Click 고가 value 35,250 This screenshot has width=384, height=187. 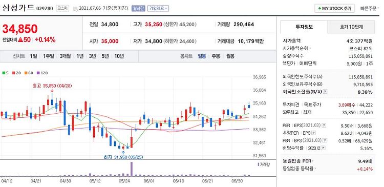[154, 24]
